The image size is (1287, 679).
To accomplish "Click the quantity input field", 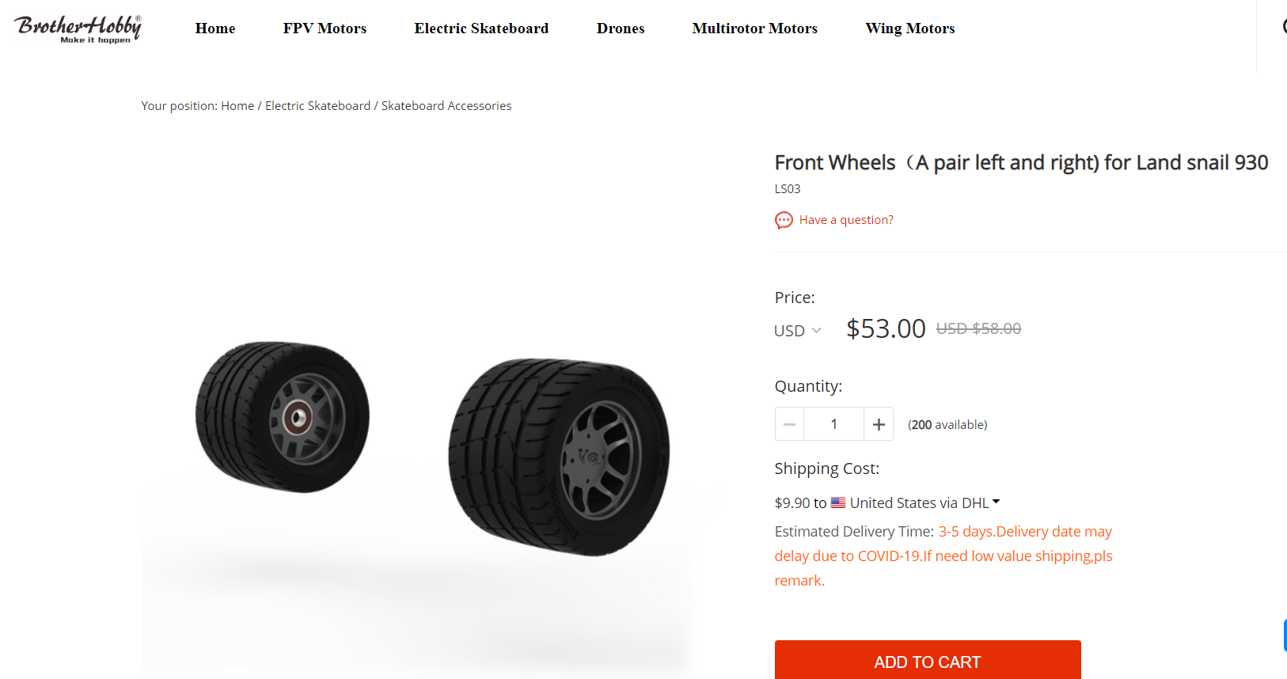I will [833, 425].
